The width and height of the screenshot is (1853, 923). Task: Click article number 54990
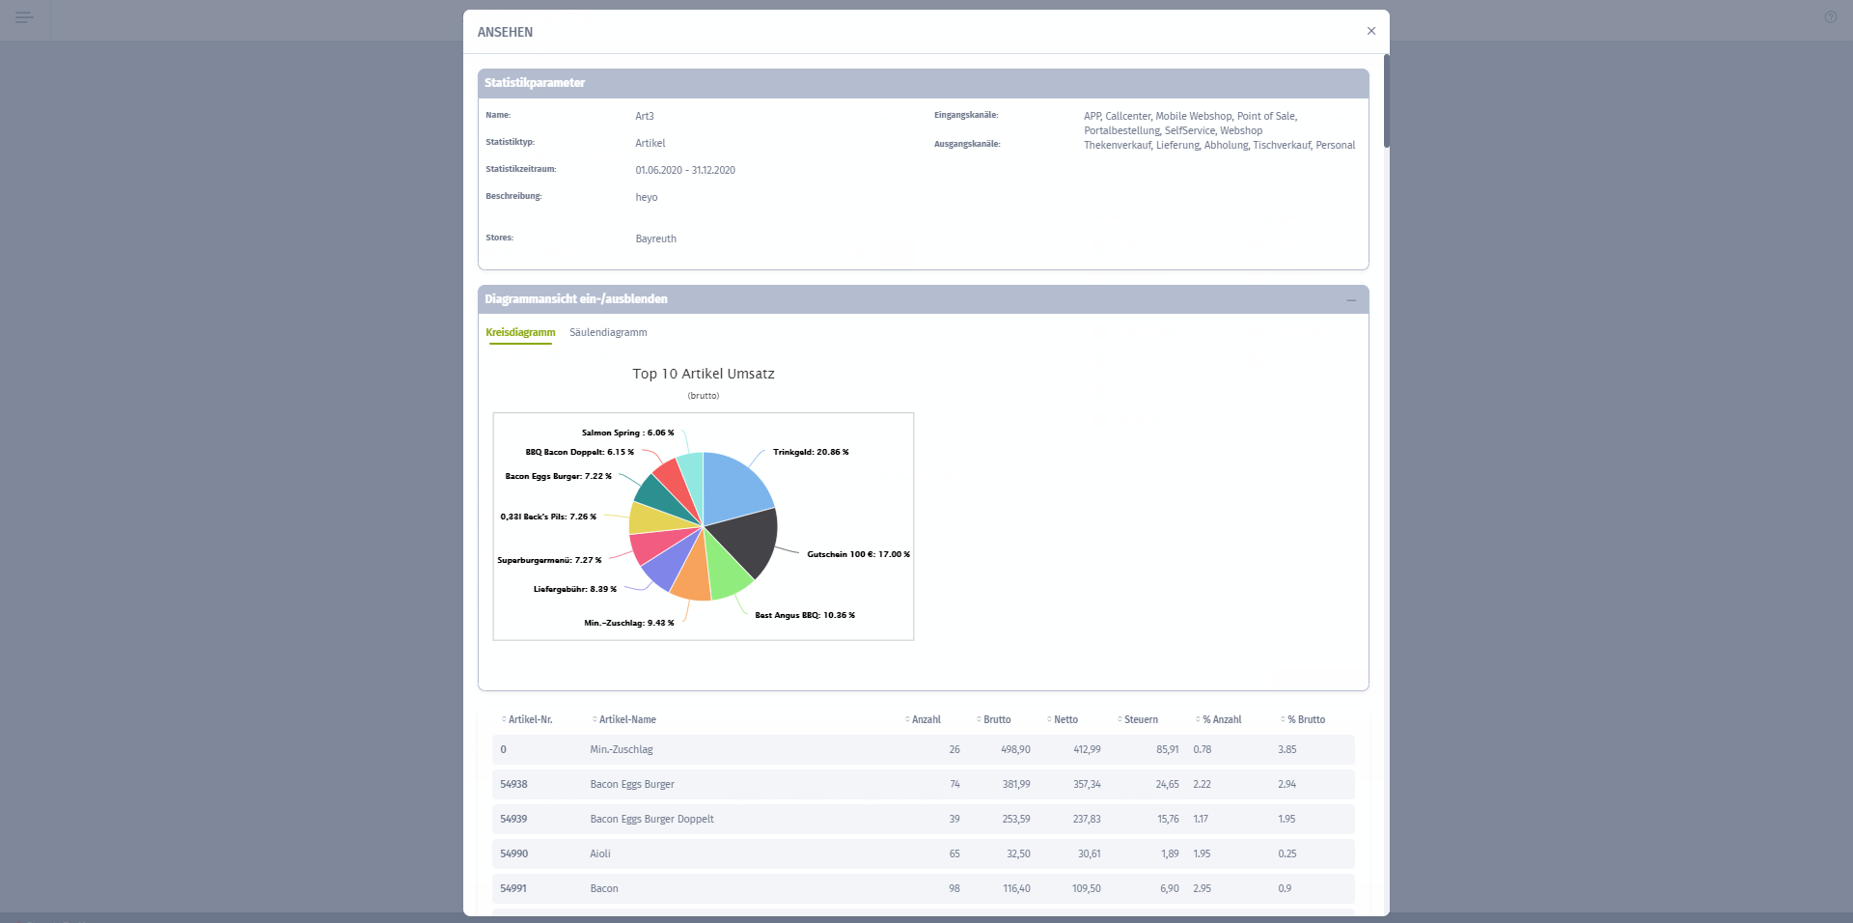point(513,853)
